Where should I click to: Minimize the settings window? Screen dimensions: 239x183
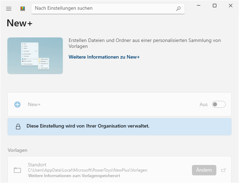[x=199, y=6]
